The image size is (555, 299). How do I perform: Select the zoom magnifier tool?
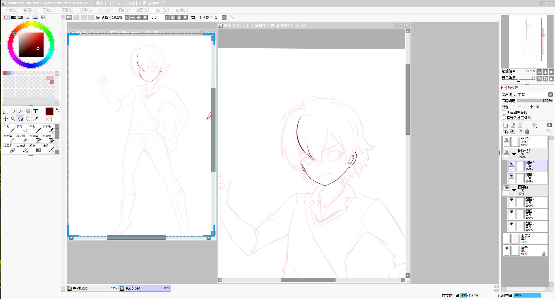[13, 119]
